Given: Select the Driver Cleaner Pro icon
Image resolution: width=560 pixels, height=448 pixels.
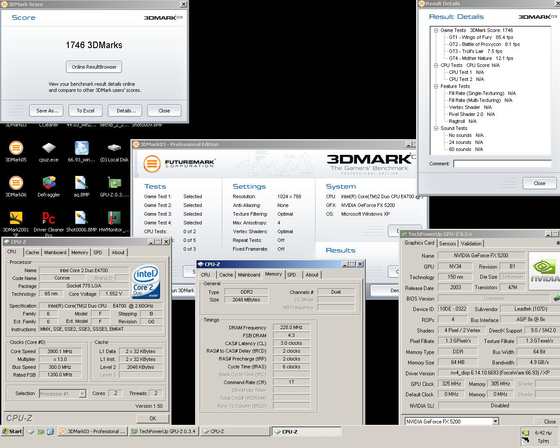Looking at the screenshot, I should point(49,224).
